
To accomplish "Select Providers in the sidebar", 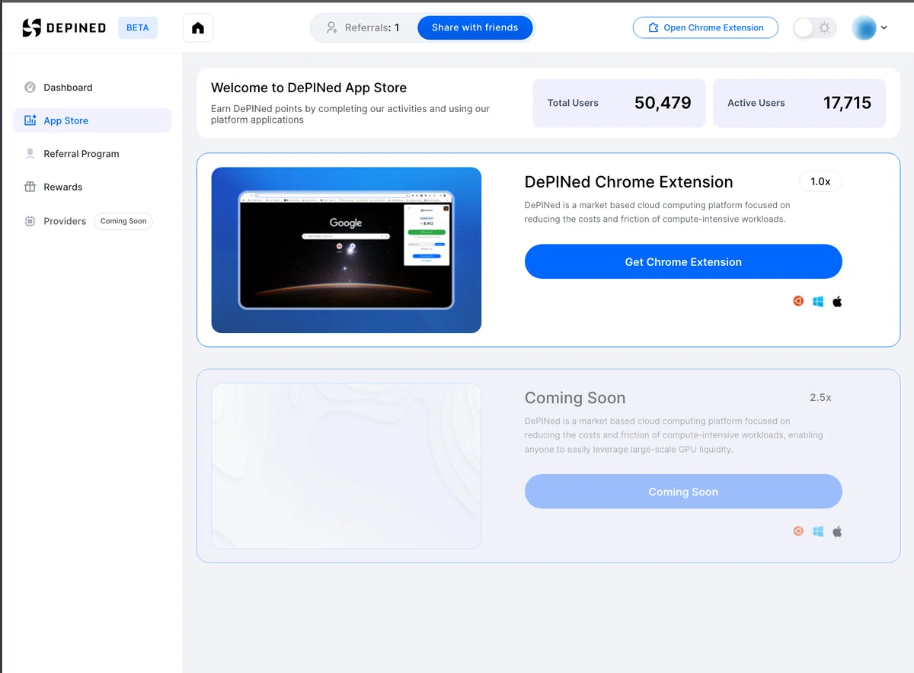I will tap(65, 221).
